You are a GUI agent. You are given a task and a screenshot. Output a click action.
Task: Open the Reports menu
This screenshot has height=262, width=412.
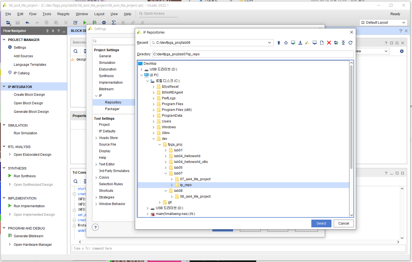(x=63, y=14)
